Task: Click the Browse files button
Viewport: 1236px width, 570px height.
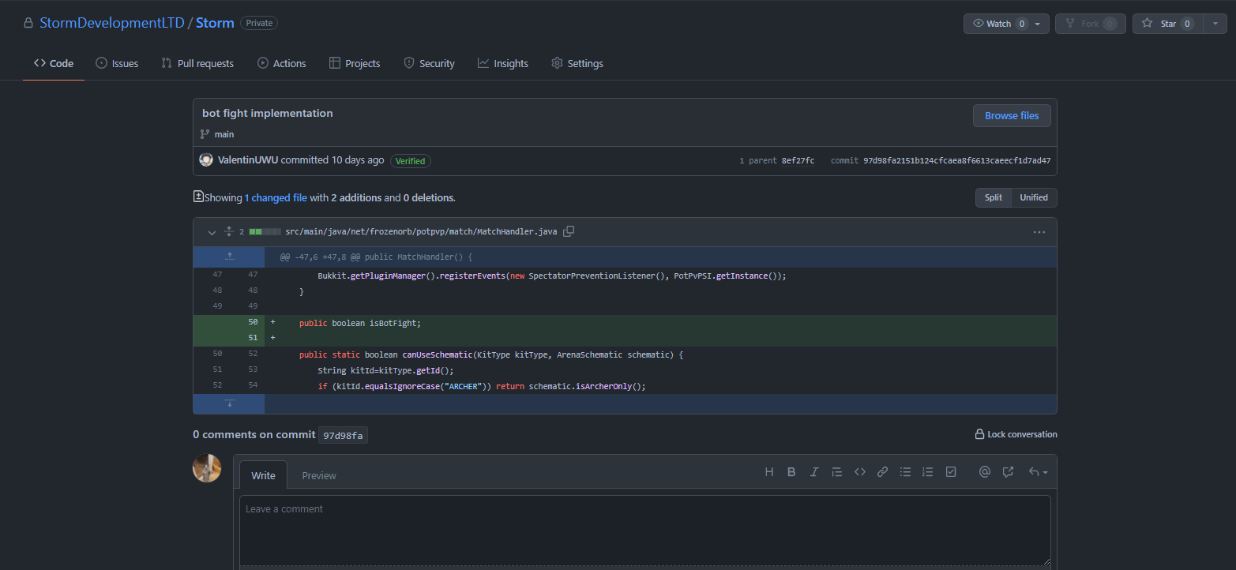Action: tap(1011, 115)
